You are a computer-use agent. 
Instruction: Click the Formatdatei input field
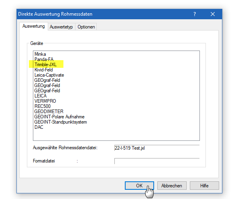tap(157, 161)
